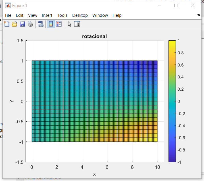The image size is (204, 181).
Task: Click the Link/Unlink Plot icon
Action: 41,24
